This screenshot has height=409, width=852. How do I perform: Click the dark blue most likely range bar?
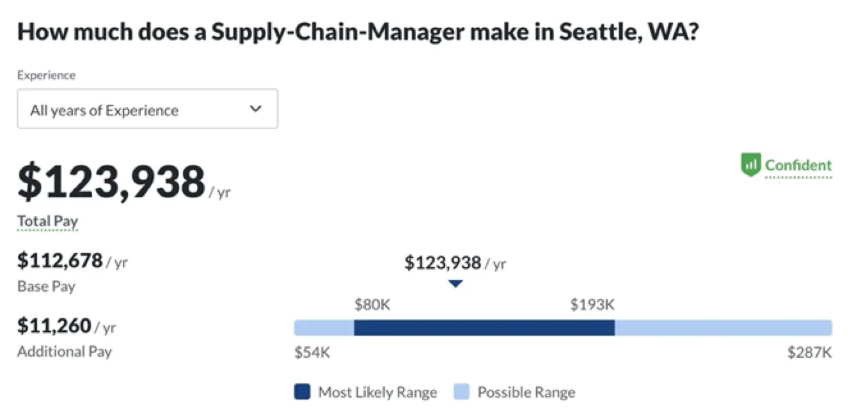click(484, 328)
